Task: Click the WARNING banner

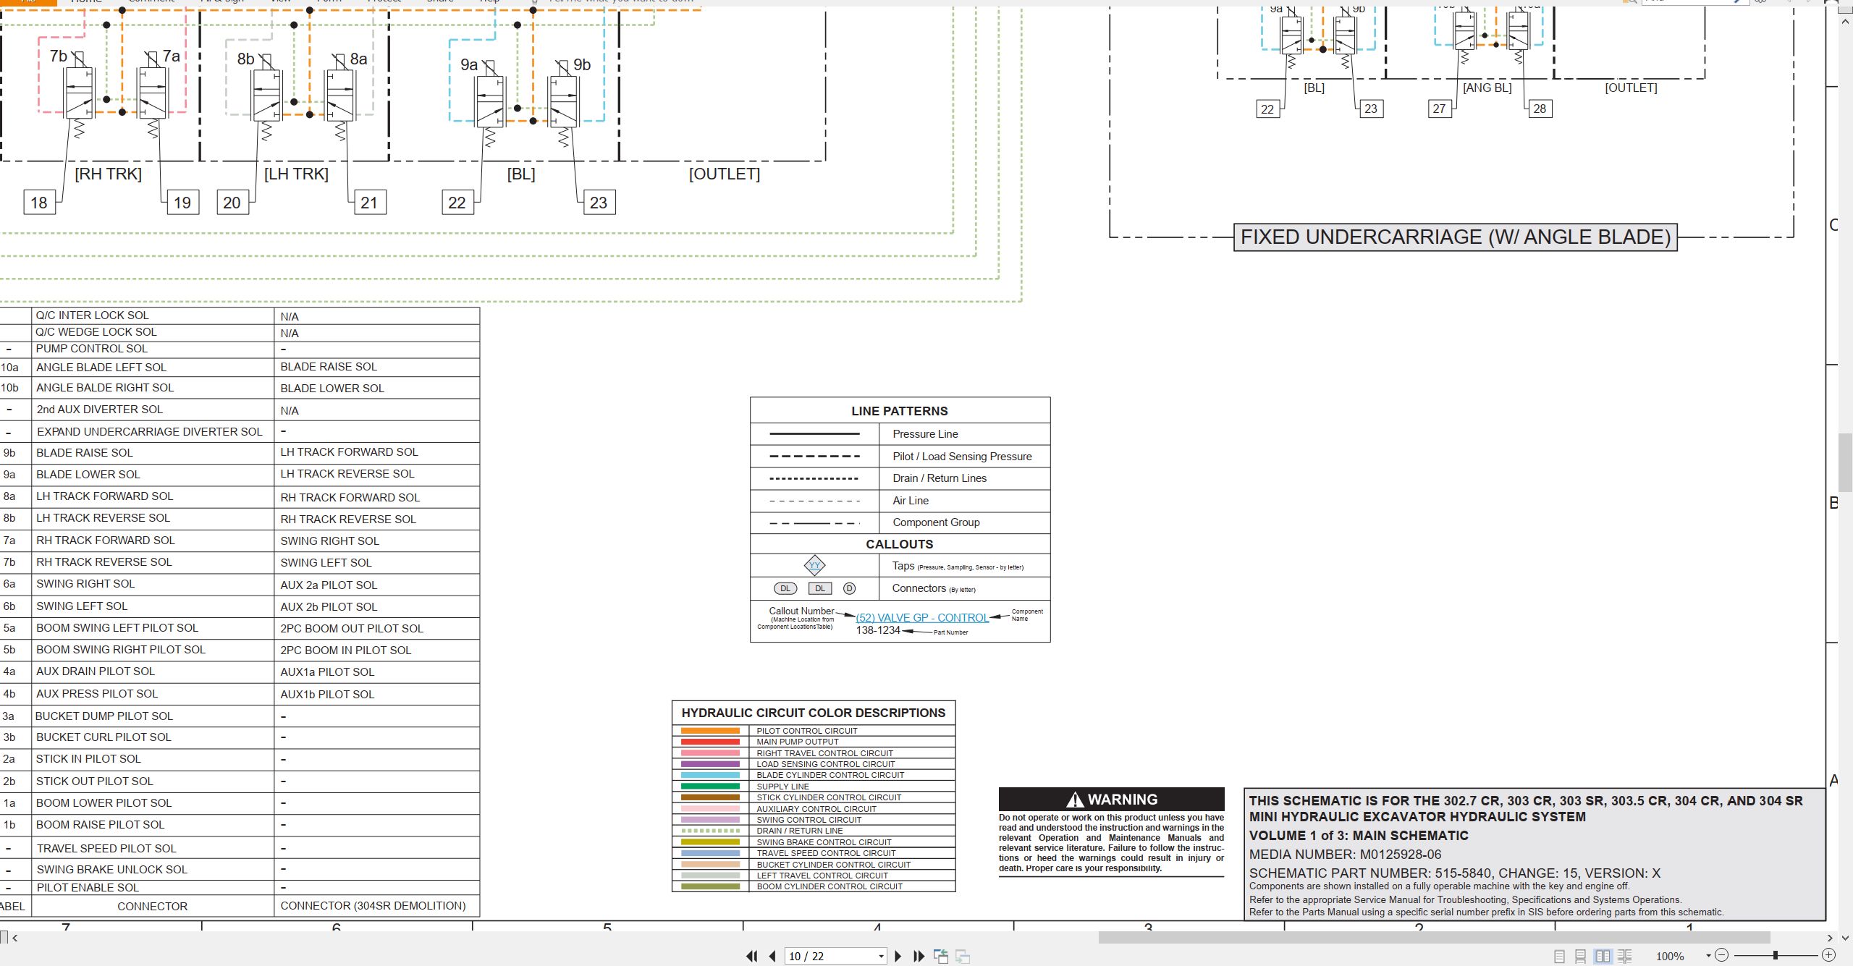Action: [x=1112, y=799]
